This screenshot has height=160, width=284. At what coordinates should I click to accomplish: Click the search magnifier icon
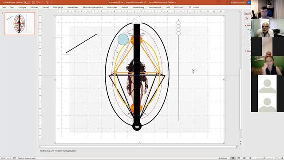point(190,8)
